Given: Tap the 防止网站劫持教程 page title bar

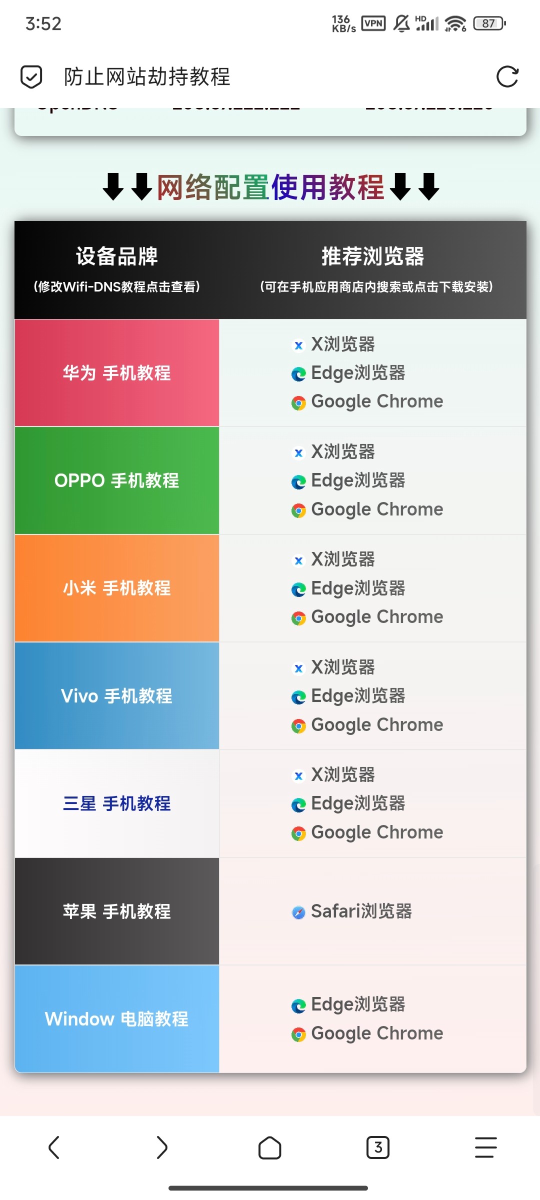Looking at the screenshot, I should coord(147,77).
